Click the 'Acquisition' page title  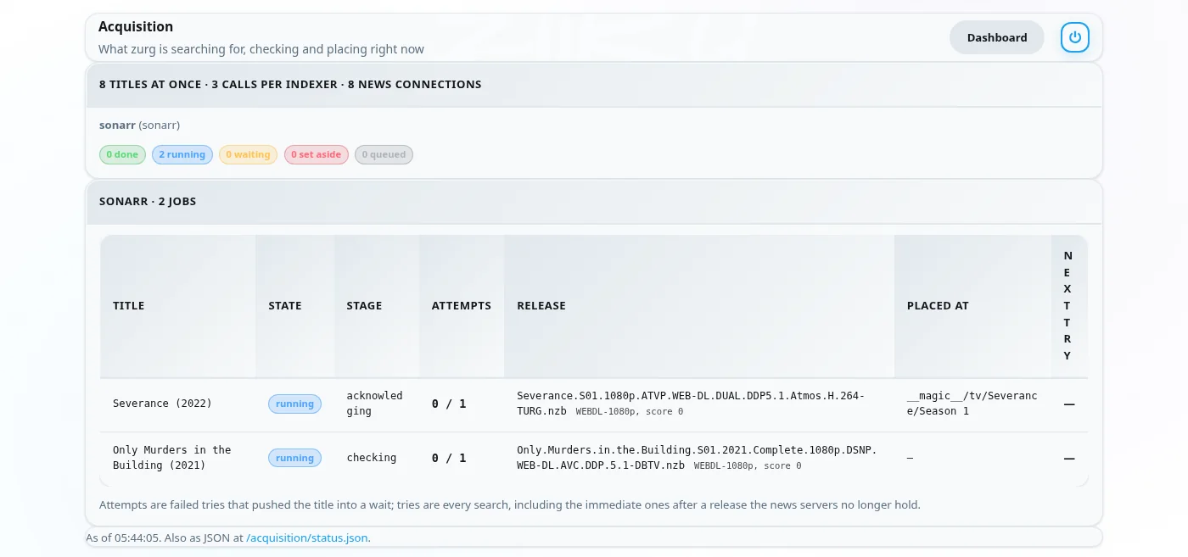click(136, 27)
